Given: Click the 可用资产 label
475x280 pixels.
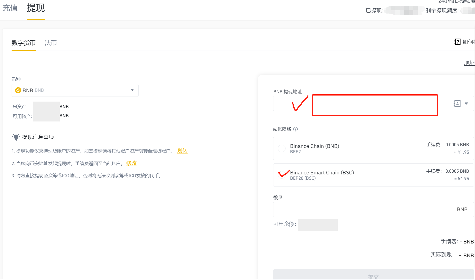Looking at the screenshot, I should tap(22, 116).
